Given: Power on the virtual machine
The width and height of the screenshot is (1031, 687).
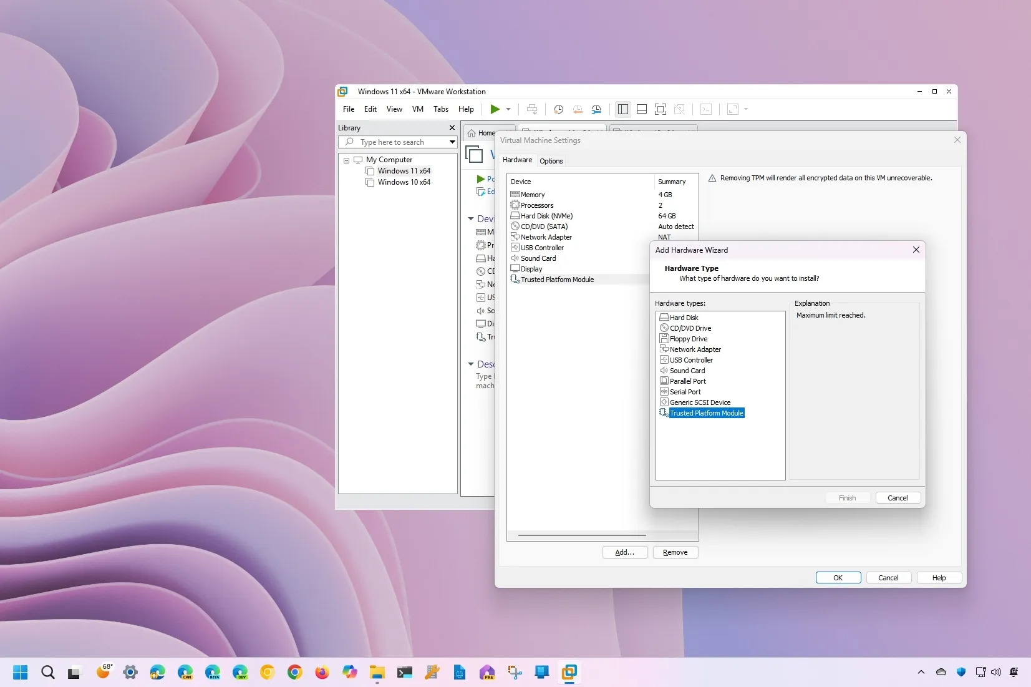Looking at the screenshot, I should click(495, 109).
